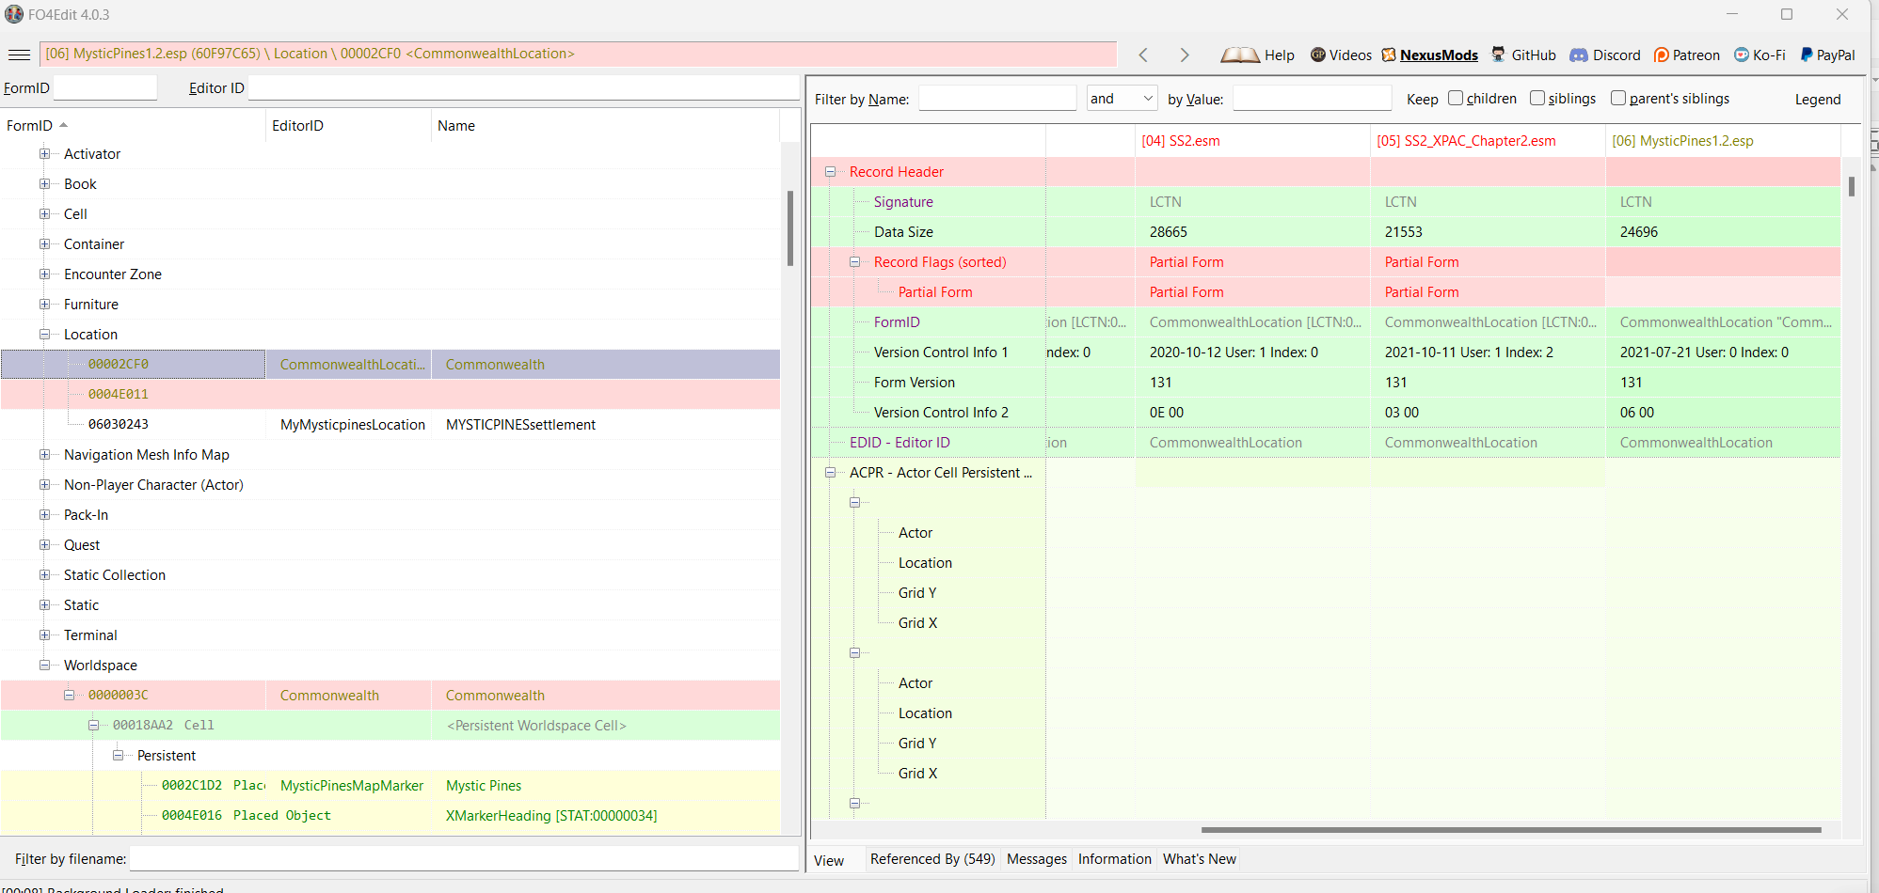
Task: Click the Filter by filename input field
Action: 464,858
